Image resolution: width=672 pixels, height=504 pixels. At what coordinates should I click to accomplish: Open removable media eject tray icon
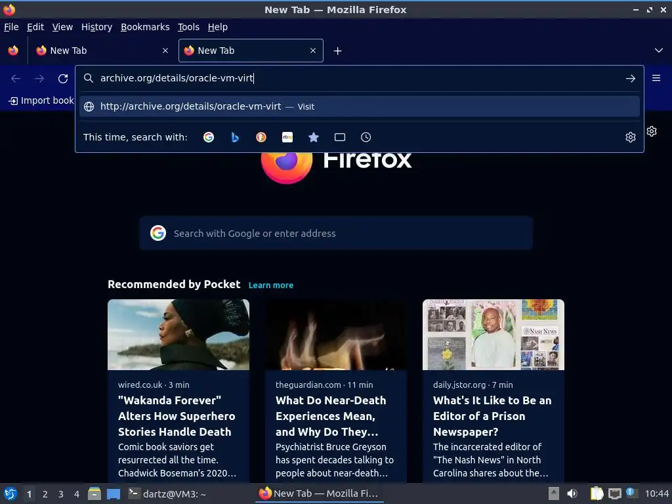554,493
